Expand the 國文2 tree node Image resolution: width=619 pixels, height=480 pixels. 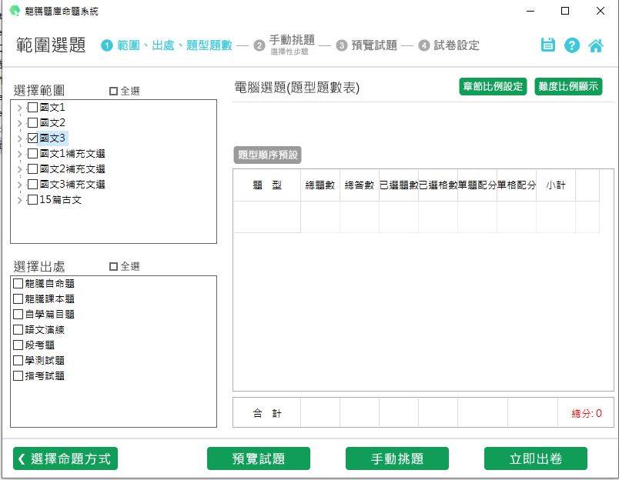19,123
